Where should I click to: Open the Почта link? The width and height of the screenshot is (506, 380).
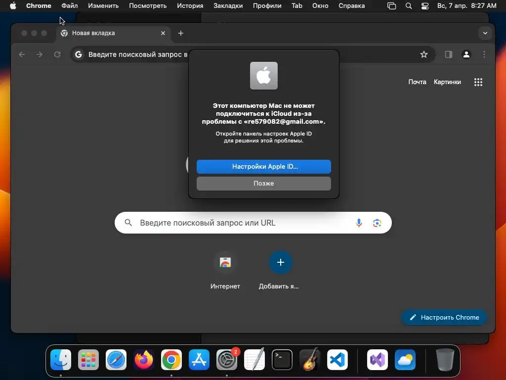[417, 82]
